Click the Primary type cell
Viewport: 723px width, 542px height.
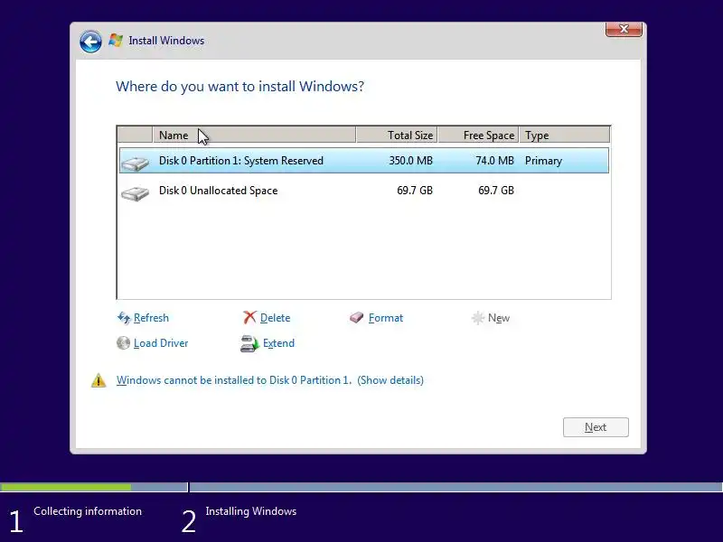(544, 161)
